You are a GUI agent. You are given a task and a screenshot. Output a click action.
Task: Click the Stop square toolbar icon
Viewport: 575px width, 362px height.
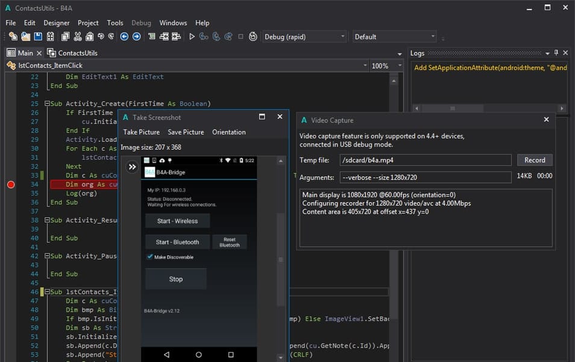240,37
